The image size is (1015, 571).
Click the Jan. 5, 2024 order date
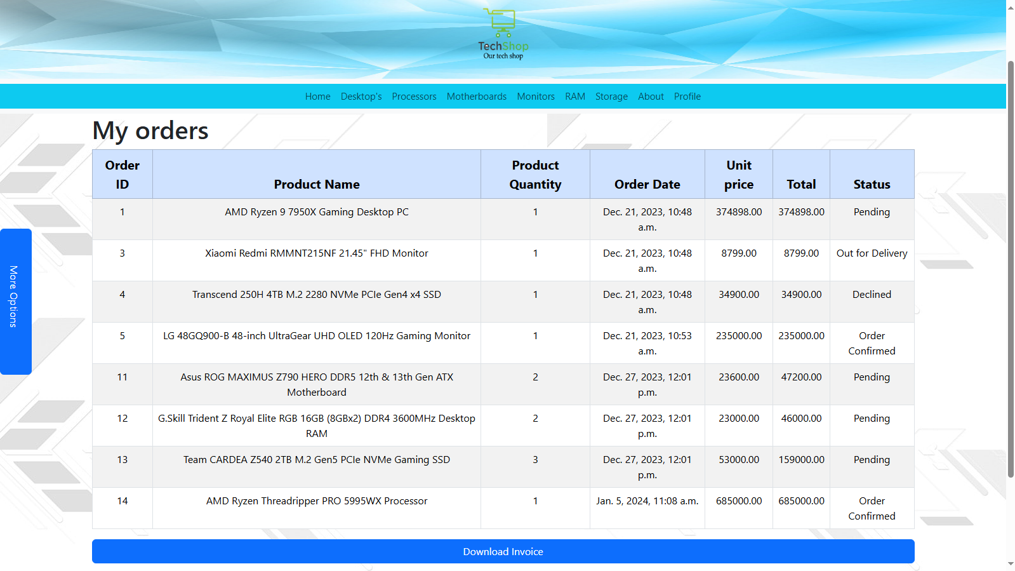click(647, 501)
